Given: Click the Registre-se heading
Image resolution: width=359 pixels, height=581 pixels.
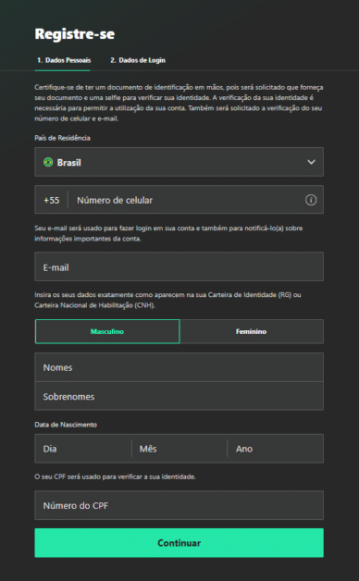Looking at the screenshot, I should pyautogui.click(x=74, y=33).
